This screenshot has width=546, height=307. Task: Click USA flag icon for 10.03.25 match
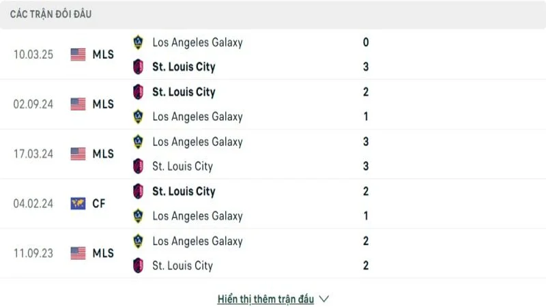coord(78,55)
